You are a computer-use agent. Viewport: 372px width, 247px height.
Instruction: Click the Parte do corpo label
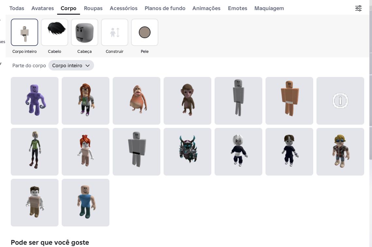click(x=29, y=66)
